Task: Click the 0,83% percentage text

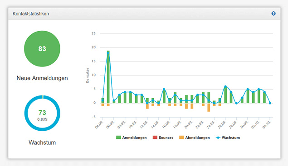Action: coord(42,119)
